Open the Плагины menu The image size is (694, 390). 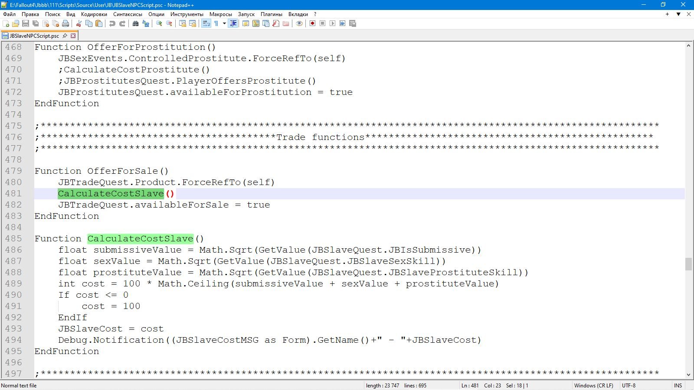(x=272, y=14)
